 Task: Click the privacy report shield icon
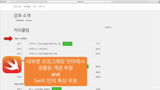45,2
